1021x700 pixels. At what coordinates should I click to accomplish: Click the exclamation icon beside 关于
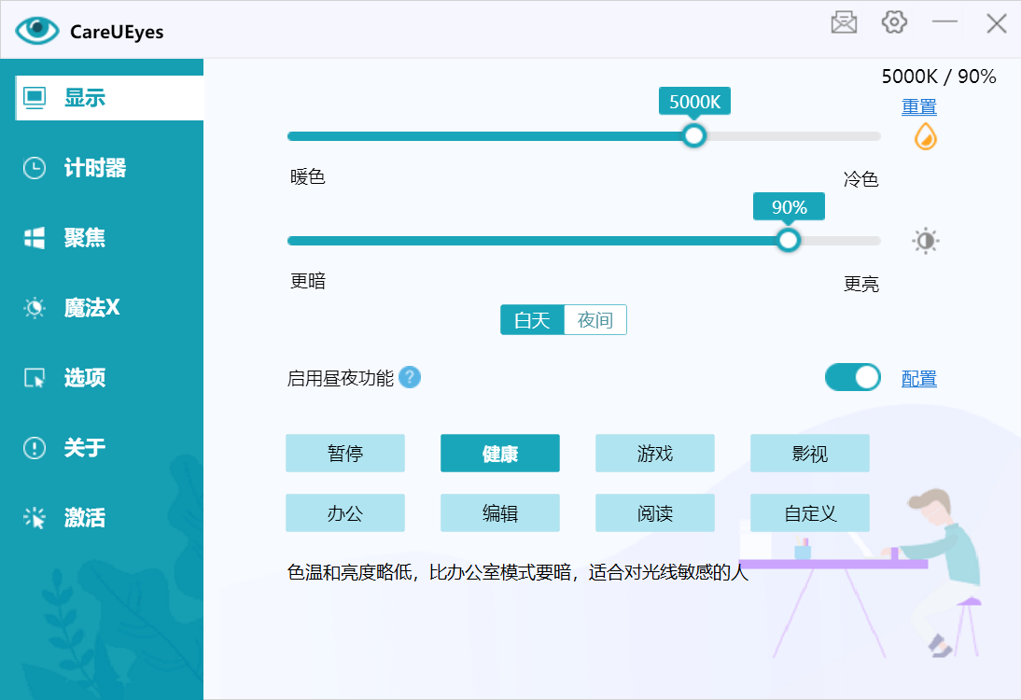[x=35, y=447]
